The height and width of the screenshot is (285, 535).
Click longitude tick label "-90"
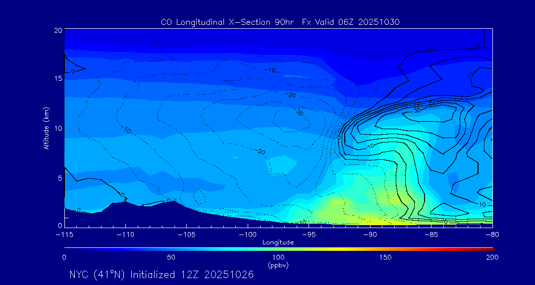pos(370,235)
